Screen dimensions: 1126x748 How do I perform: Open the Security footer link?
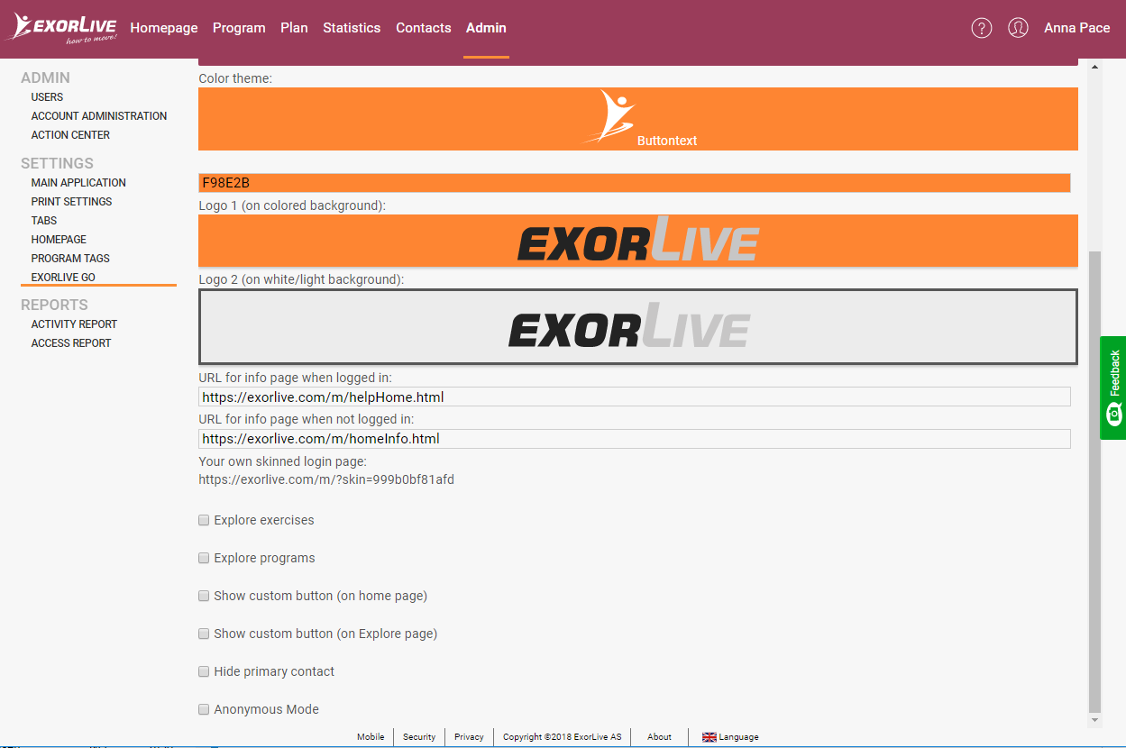(419, 737)
